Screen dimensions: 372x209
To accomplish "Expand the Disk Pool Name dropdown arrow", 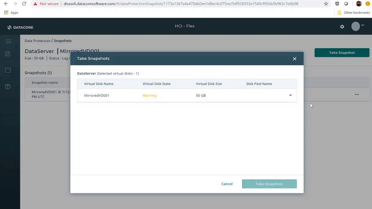I will [x=290, y=96].
